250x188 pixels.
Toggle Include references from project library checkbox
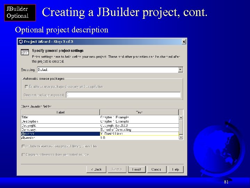pos(23,146)
